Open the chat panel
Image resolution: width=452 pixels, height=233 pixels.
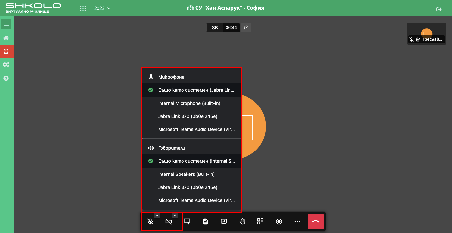187,221
